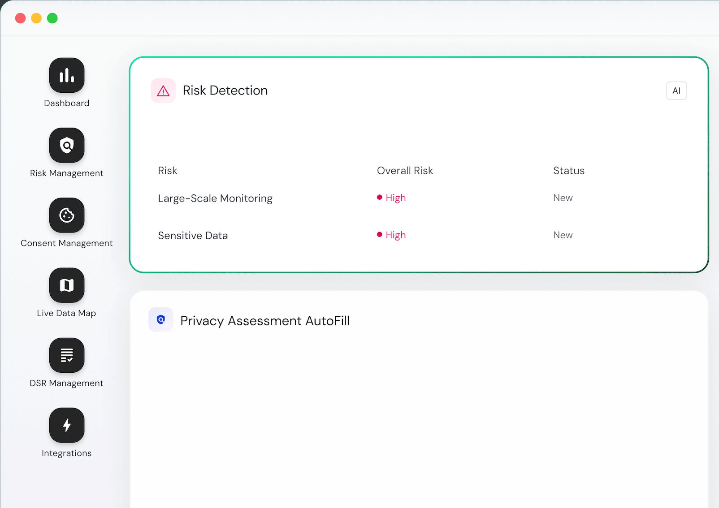
Task: Click the blue Privacy Assessment shield icon
Action: tap(161, 319)
